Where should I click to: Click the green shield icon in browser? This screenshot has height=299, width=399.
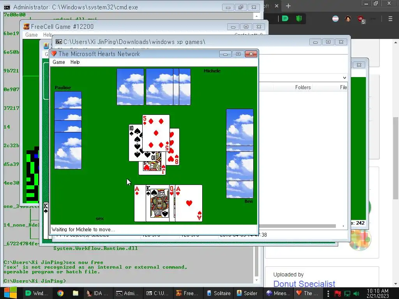click(299, 18)
